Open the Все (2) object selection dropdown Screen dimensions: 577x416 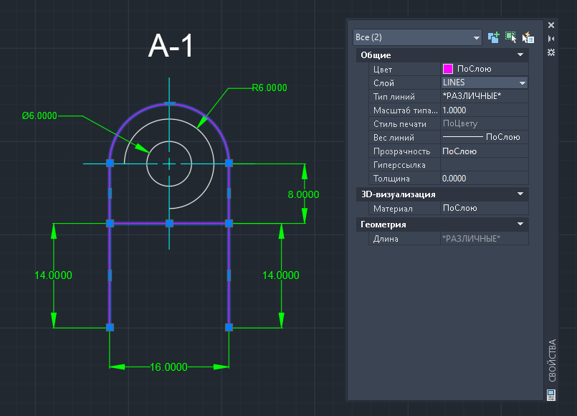417,37
